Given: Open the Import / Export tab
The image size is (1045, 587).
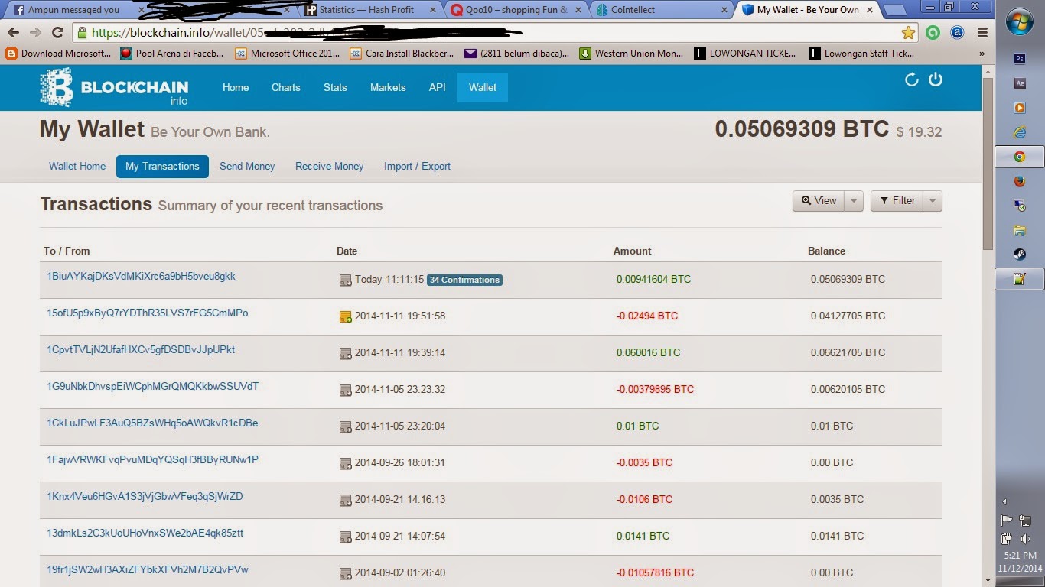Looking at the screenshot, I should pyautogui.click(x=417, y=166).
